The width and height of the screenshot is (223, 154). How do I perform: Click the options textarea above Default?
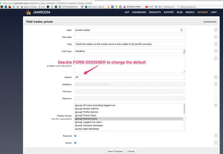click(x=129, y=64)
